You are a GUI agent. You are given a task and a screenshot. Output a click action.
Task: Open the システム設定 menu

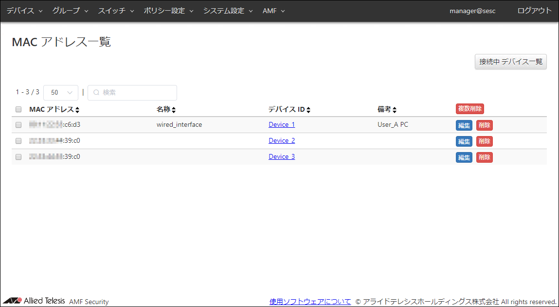(x=228, y=11)
